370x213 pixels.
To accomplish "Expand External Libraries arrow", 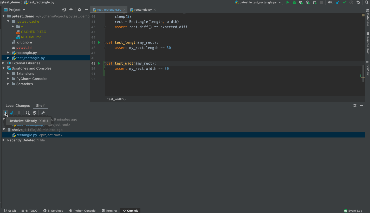I will (x=3, y=63).
